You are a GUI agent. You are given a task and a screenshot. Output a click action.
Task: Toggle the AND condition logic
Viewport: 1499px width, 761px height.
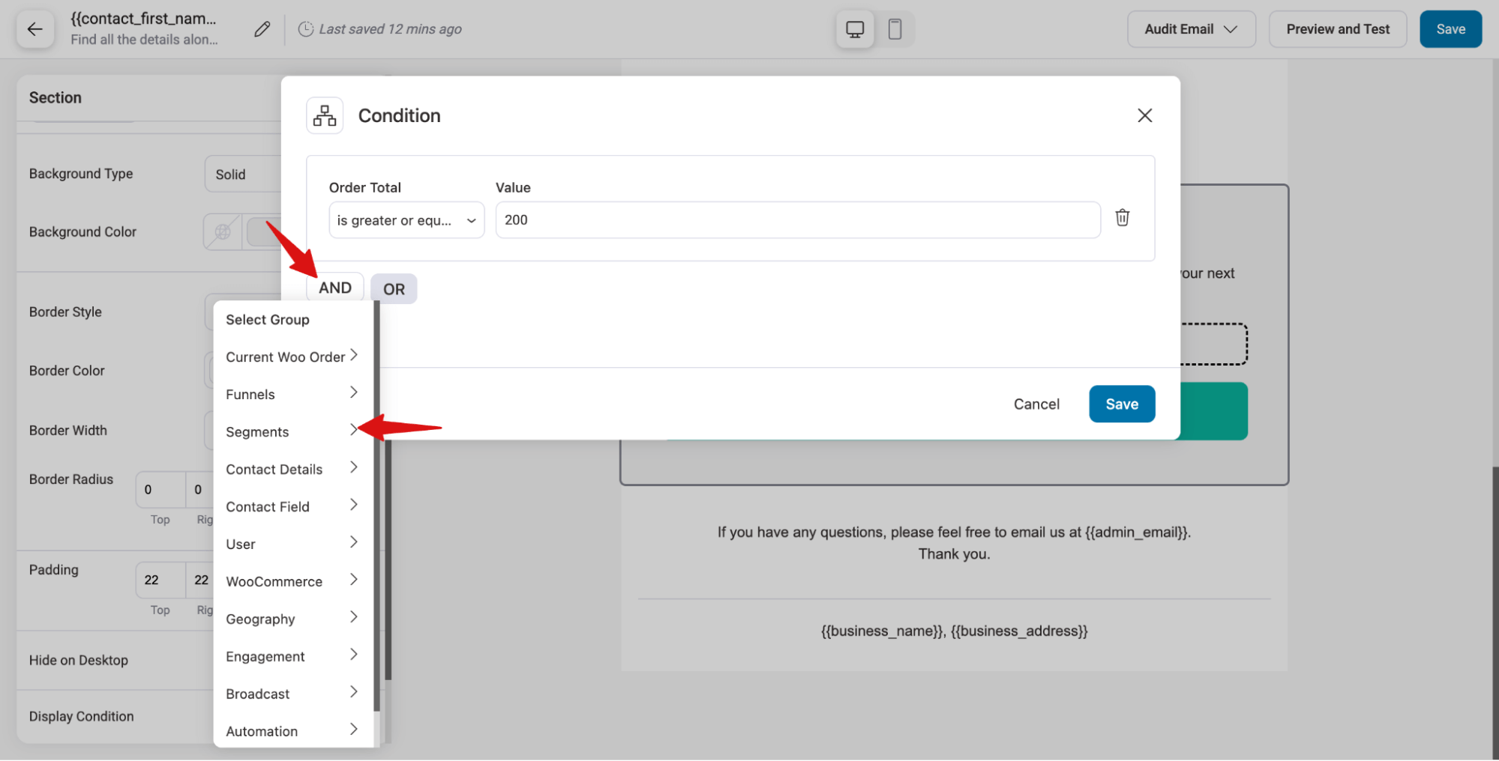[x=334, y=287]
